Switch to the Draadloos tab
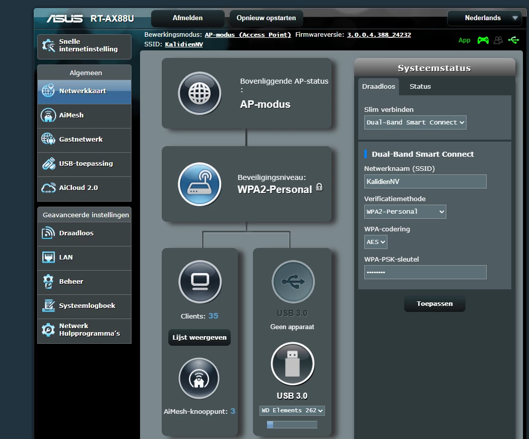Screen dimensions: 529x439 coord(378,87)
